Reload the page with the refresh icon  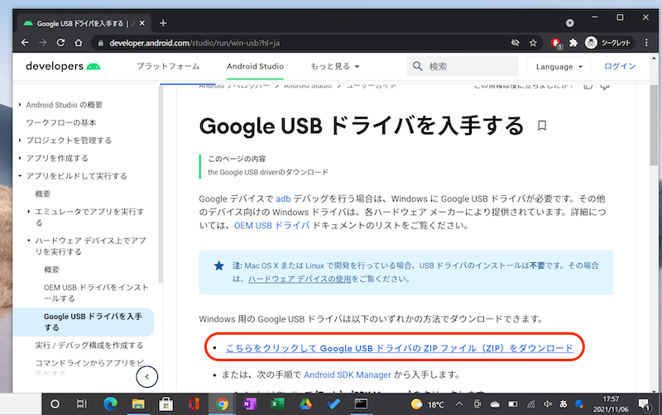(x=61, y=42)
